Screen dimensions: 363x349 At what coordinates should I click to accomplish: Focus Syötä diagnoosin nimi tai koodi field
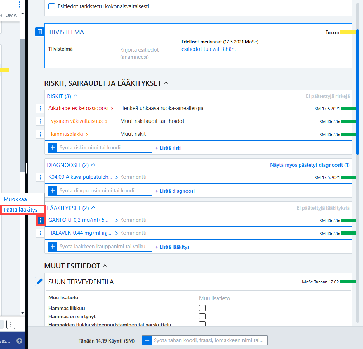104,191
